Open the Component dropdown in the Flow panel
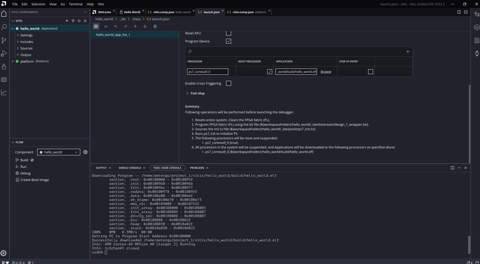The height and width of the screenshot is (264, 480). click(58, 152)
